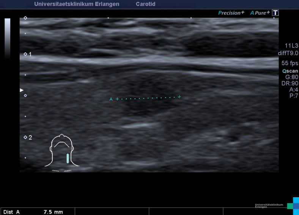Select the left caliper cross labeled A
This screenshot has height=215, width=299.
coord(117,99)
